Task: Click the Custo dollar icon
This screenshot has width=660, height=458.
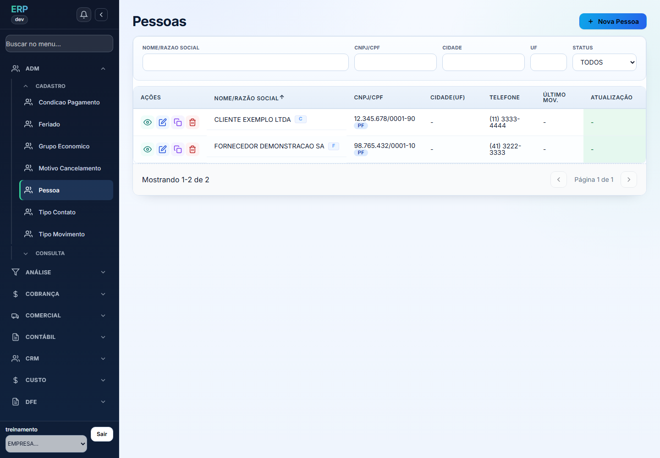Action: (16, 380)
